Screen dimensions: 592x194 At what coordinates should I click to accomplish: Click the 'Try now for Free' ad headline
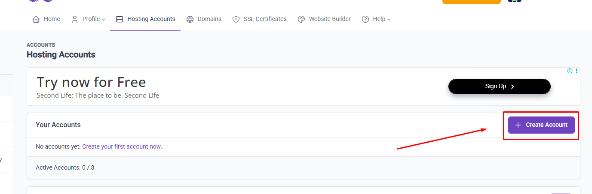click(x=91, y=82)
